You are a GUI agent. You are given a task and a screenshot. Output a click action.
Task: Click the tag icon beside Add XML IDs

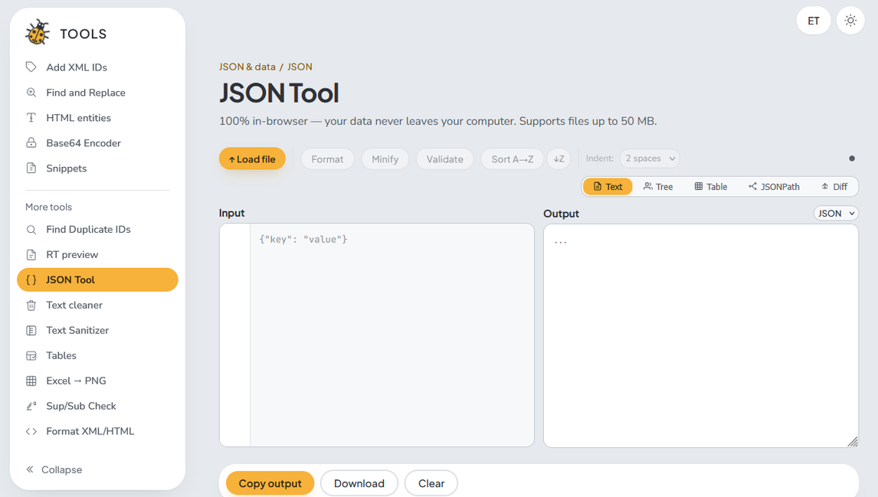(x=31, y=67)
